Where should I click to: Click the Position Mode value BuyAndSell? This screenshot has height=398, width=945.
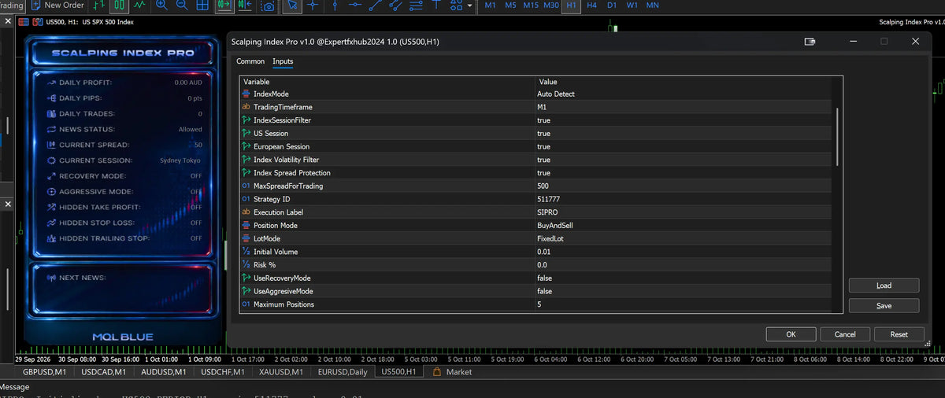[x=556, y=225]
